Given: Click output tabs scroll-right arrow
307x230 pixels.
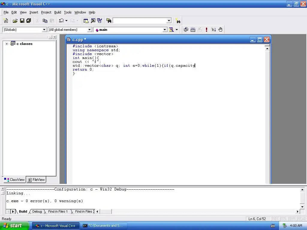Looking at the screenshot, I should coord(13,211).
